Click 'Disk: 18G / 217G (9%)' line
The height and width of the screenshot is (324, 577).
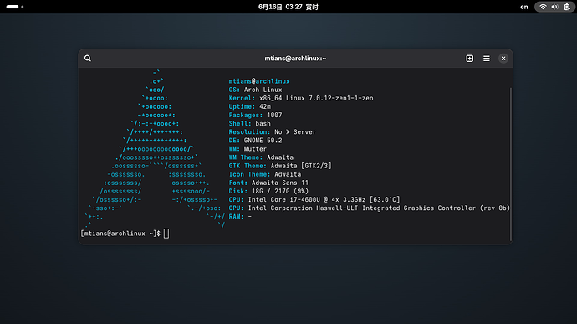tap(268, 192)
